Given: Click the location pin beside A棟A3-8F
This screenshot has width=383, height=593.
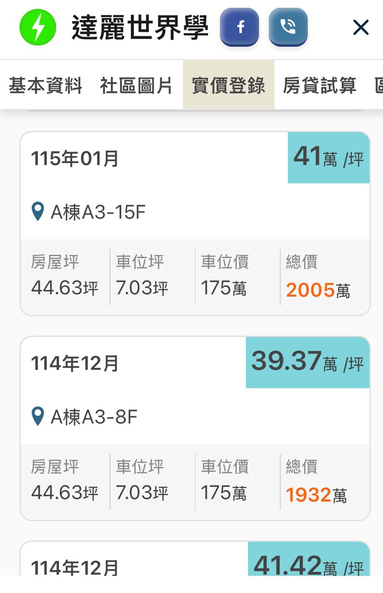Looking at the screenshot, I should click(x=38, y=416).
